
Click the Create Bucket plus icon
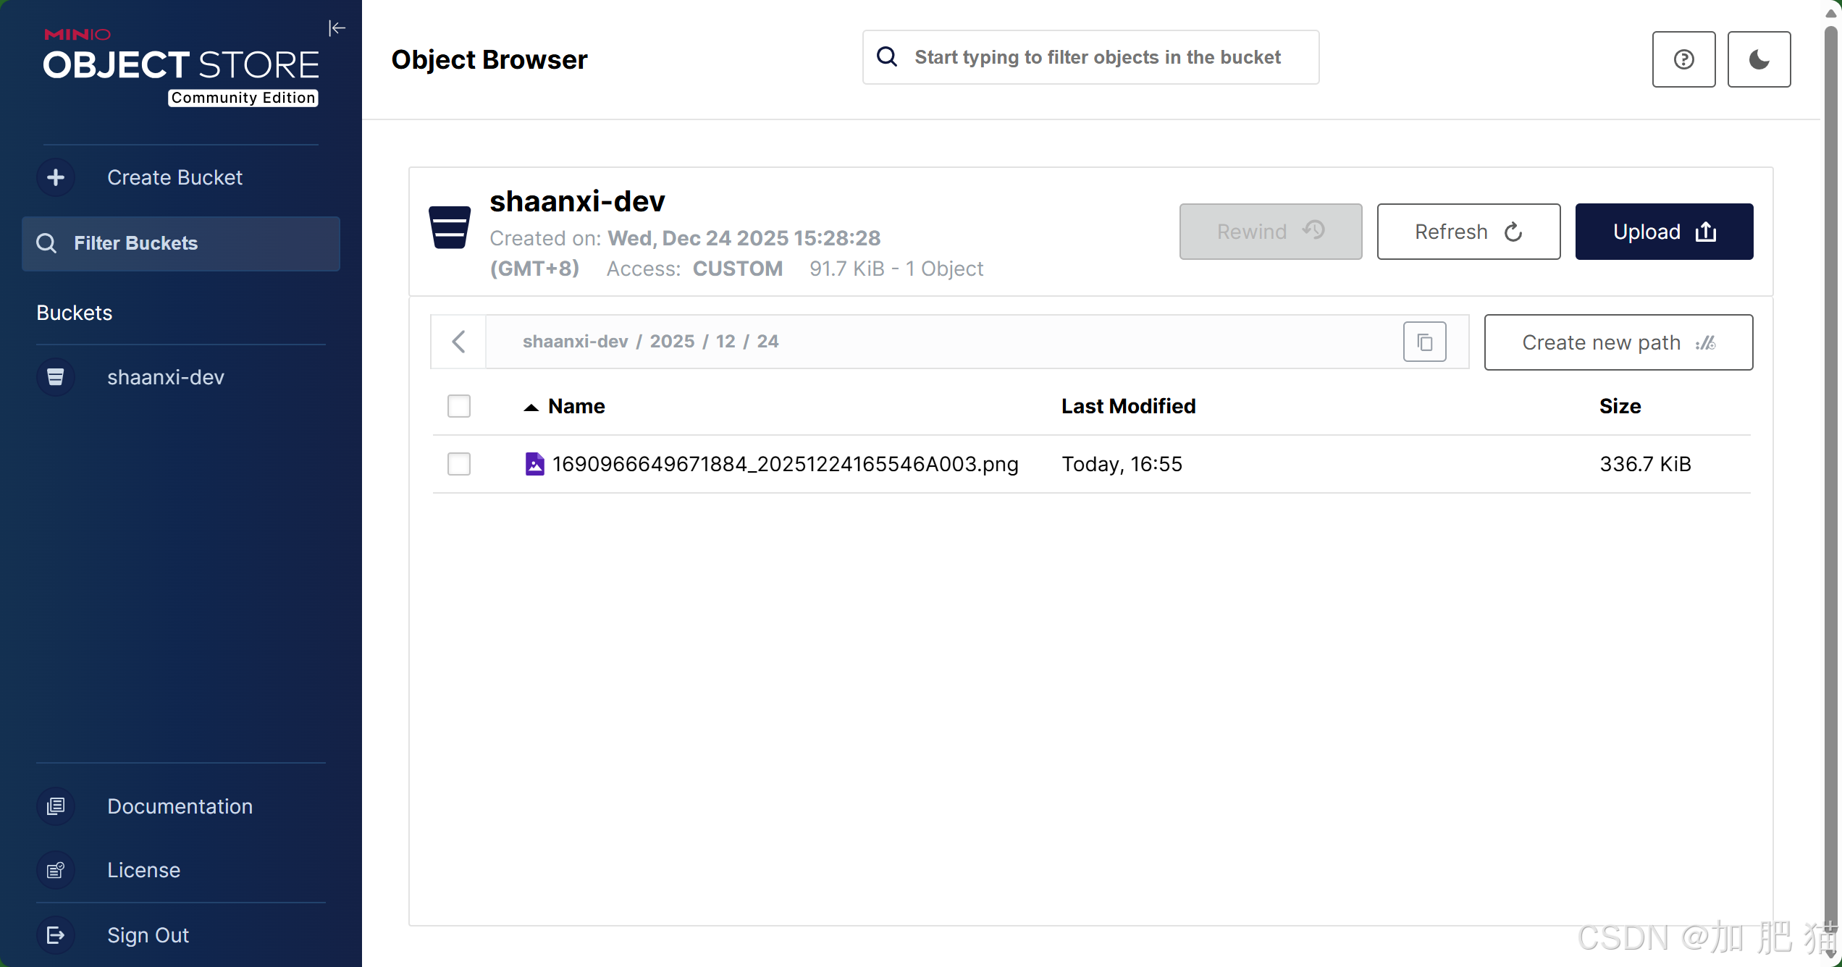pyautogui.click(x=56, y=177)
